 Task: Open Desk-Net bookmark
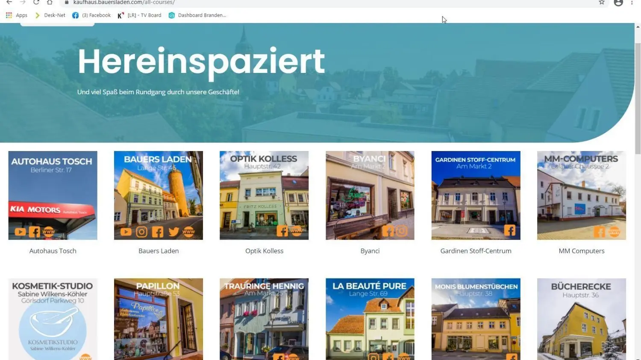point(50,15)
